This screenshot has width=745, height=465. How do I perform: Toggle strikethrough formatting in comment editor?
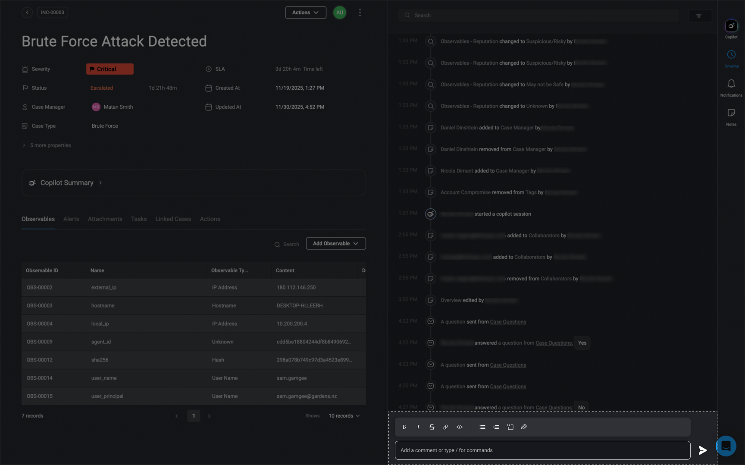click(x=432, y=427)
